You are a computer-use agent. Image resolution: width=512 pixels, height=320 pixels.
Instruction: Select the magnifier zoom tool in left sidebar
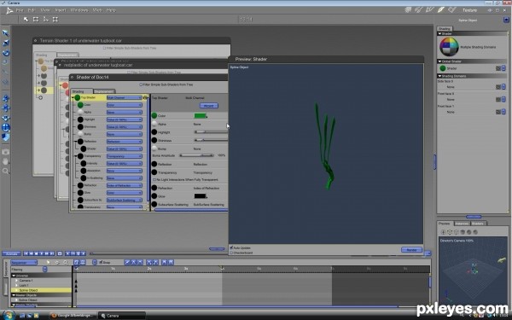6,171
